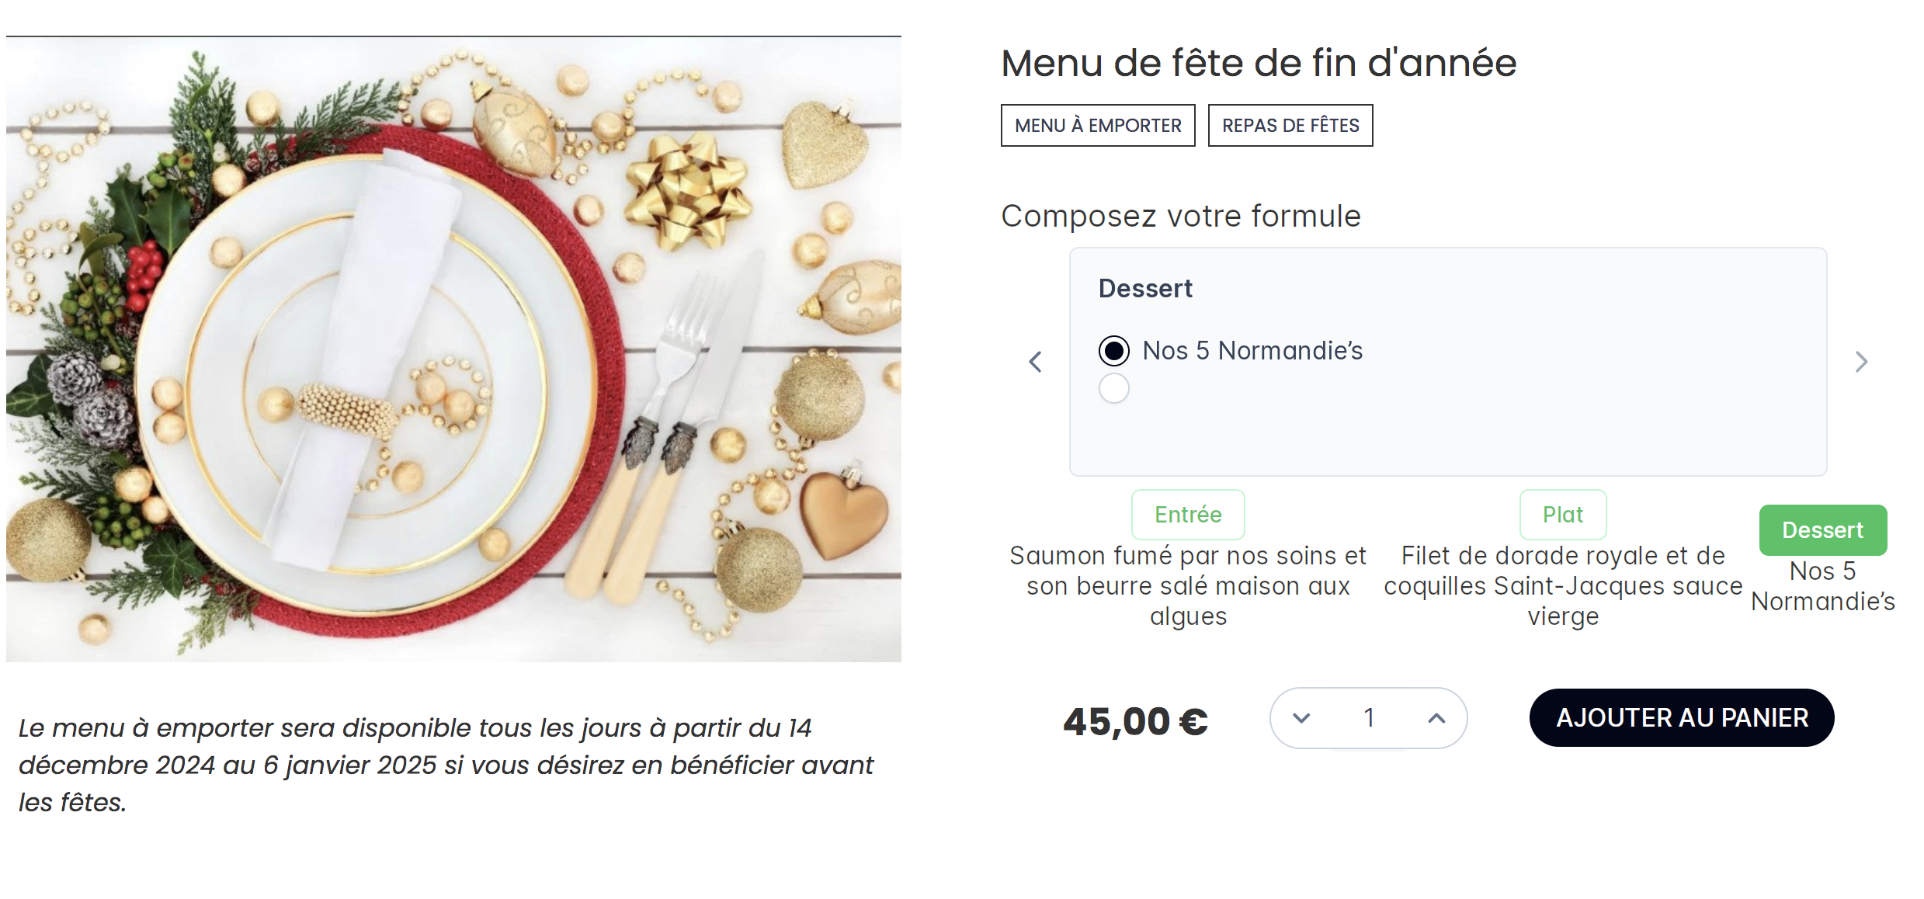Increase quantity with the up chevron
The height and width of the screenshot is (899, 1924).
pos(1436,718)
